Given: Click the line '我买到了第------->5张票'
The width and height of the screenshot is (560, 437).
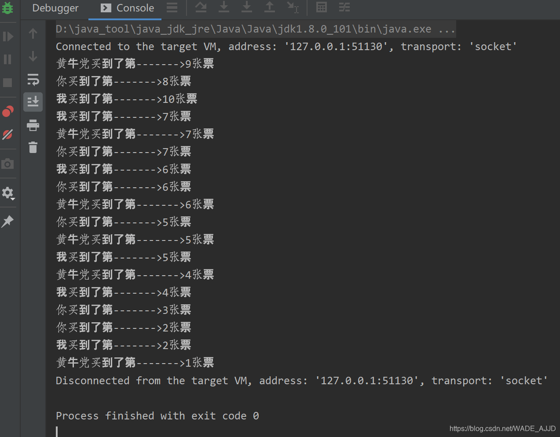Looking at the screenshot, I should click(124, 257).
